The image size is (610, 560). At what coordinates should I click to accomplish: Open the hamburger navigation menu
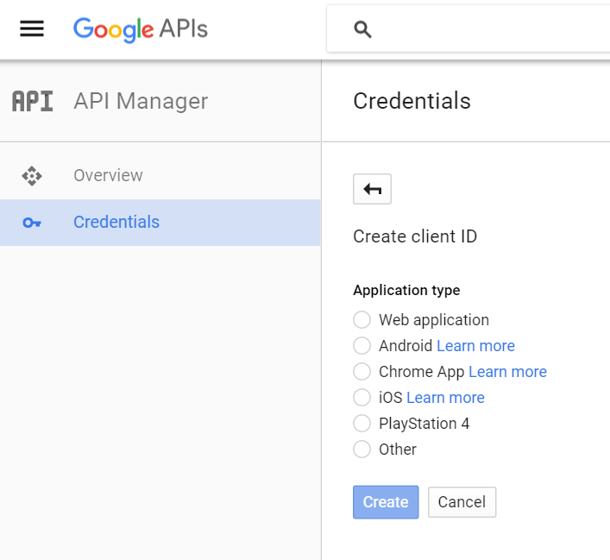coord(32,28)
